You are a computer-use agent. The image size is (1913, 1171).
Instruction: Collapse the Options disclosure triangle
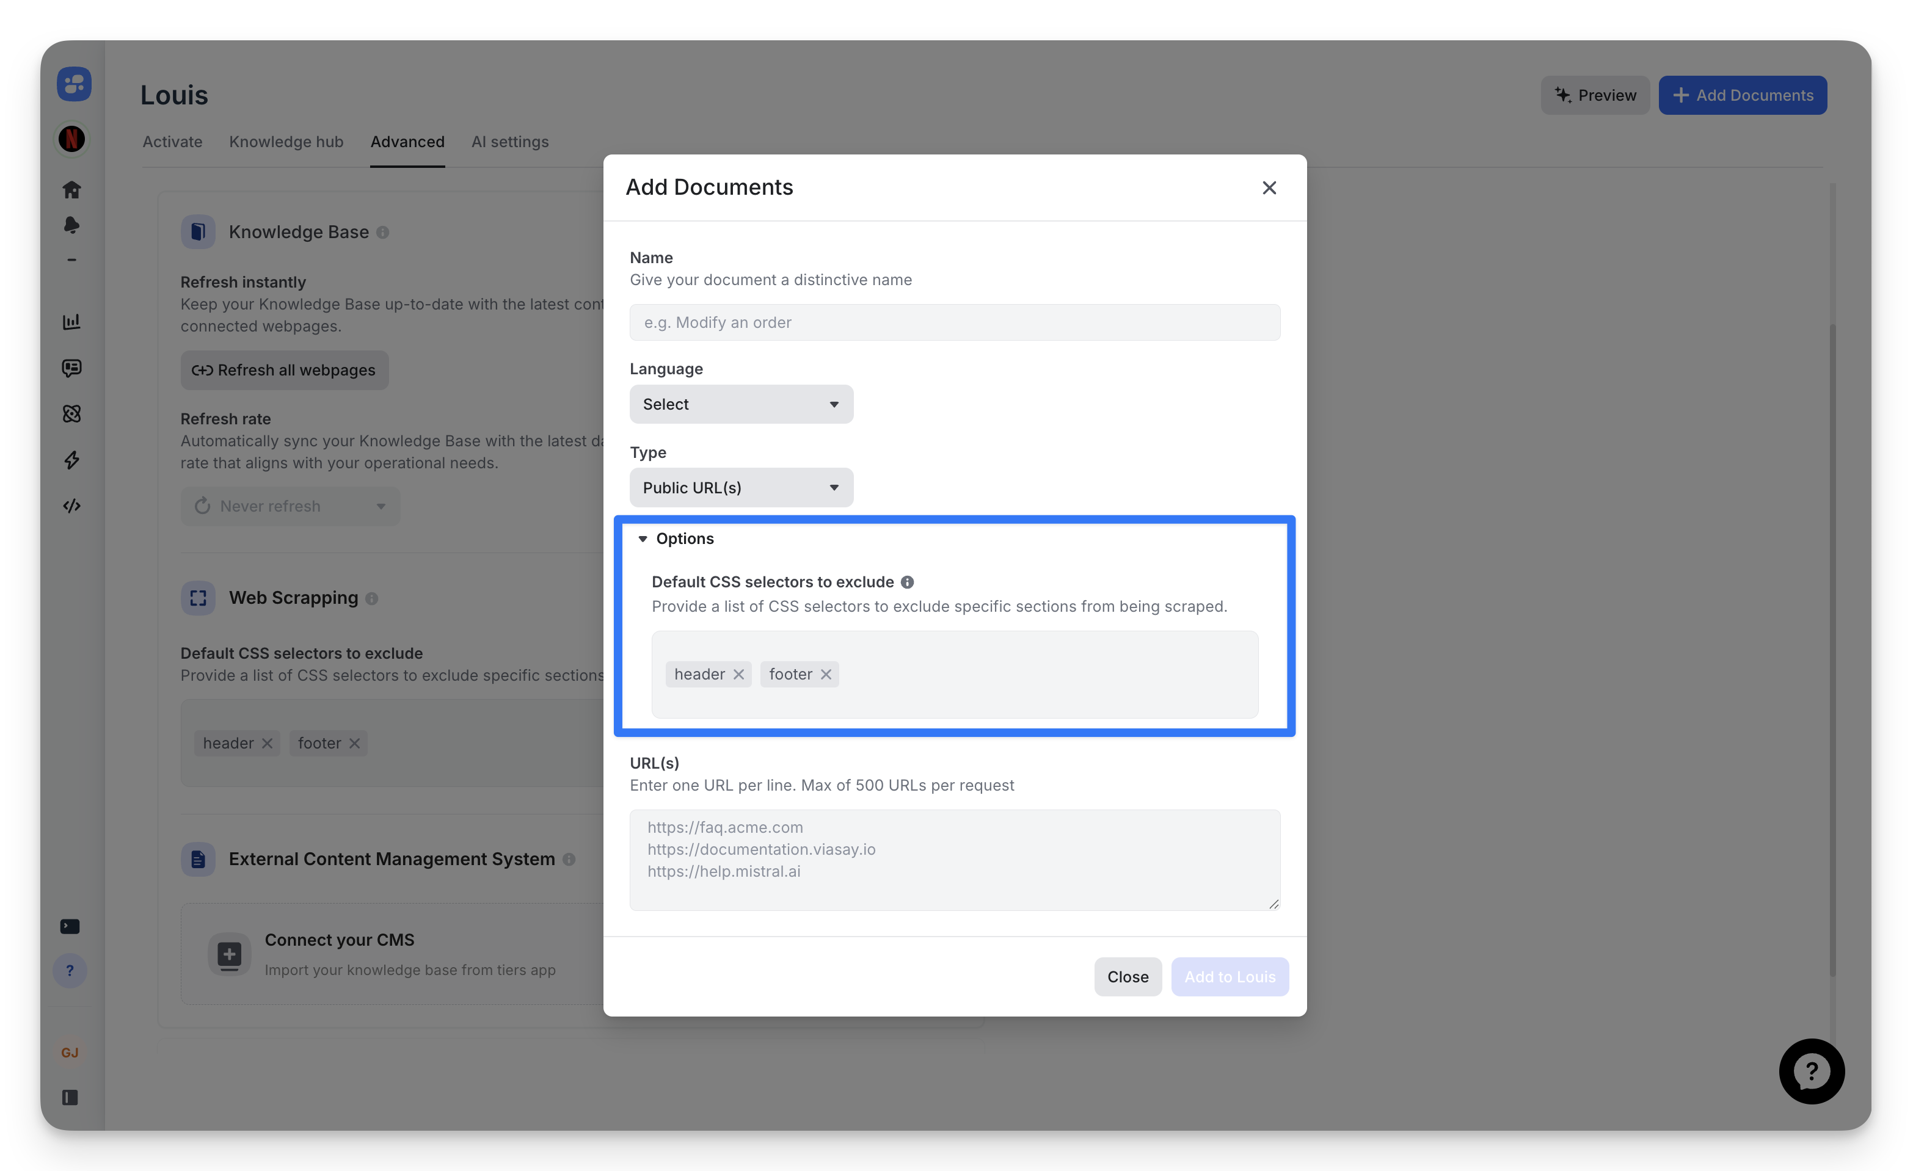[643, 538]
